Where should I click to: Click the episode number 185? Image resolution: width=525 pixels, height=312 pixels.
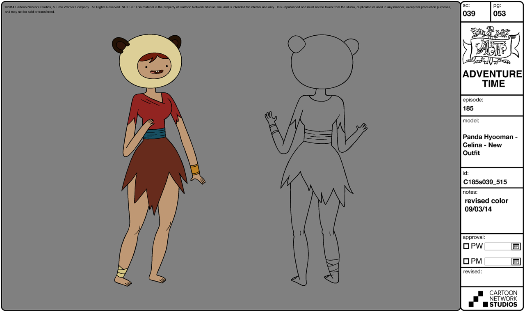(468, 108)
